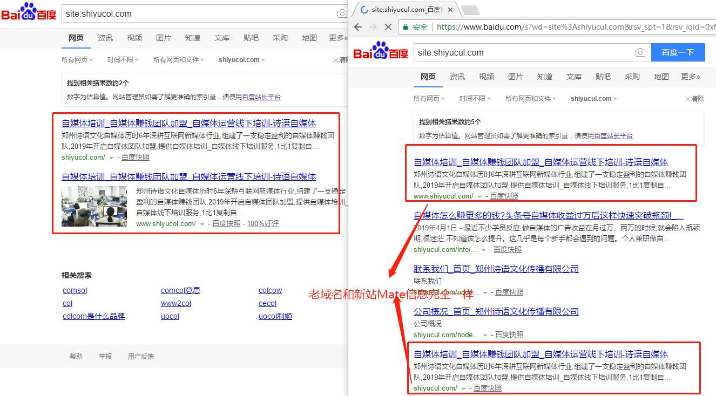The height and width of the screenshot is (396, 716).
Task: Click 百度站长平台 link in right window
Action: click(613, 136)
